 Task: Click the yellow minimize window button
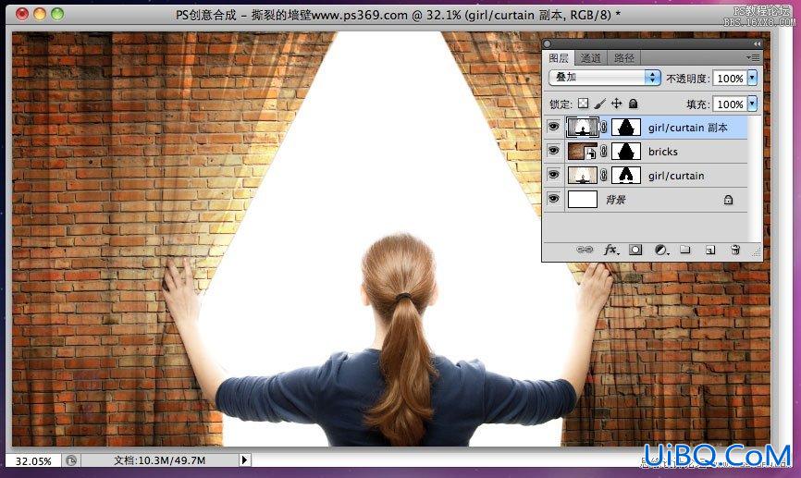click(40, 14)
